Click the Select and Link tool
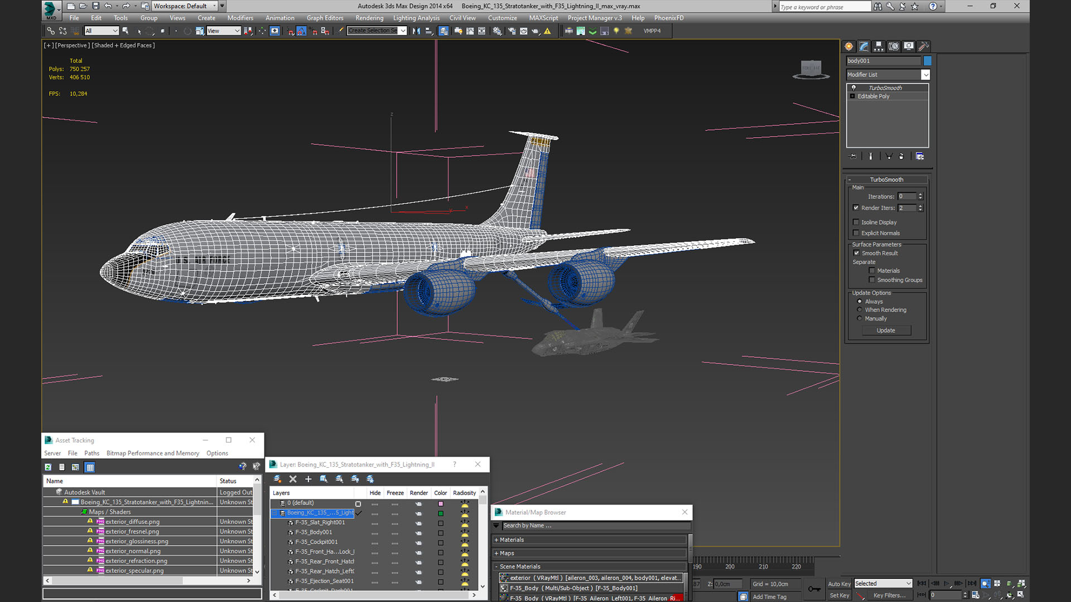The width and height of the screenshot is (1071, 602). click(x=51, y=31)
